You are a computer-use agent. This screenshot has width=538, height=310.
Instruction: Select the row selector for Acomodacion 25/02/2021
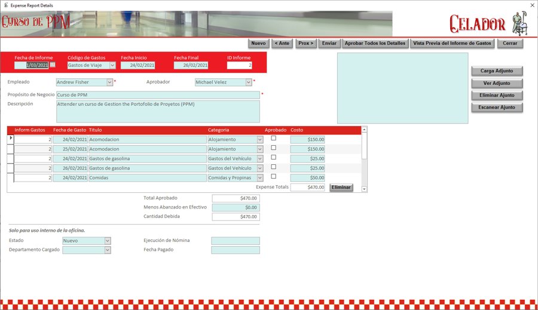tap(10, 149)
